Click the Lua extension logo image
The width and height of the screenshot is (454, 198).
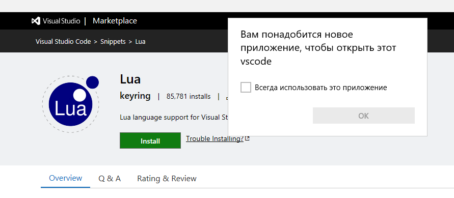[x=71, y=104]
